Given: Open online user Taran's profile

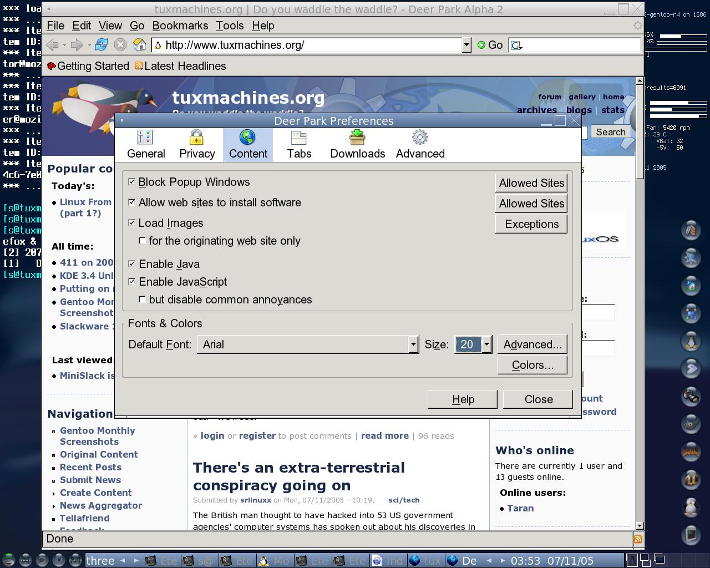Looking at the screenshot, I should click(520, 508).
